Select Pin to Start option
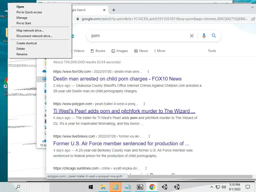This screenshot has width=256, height=192. [x=24, y=23]
